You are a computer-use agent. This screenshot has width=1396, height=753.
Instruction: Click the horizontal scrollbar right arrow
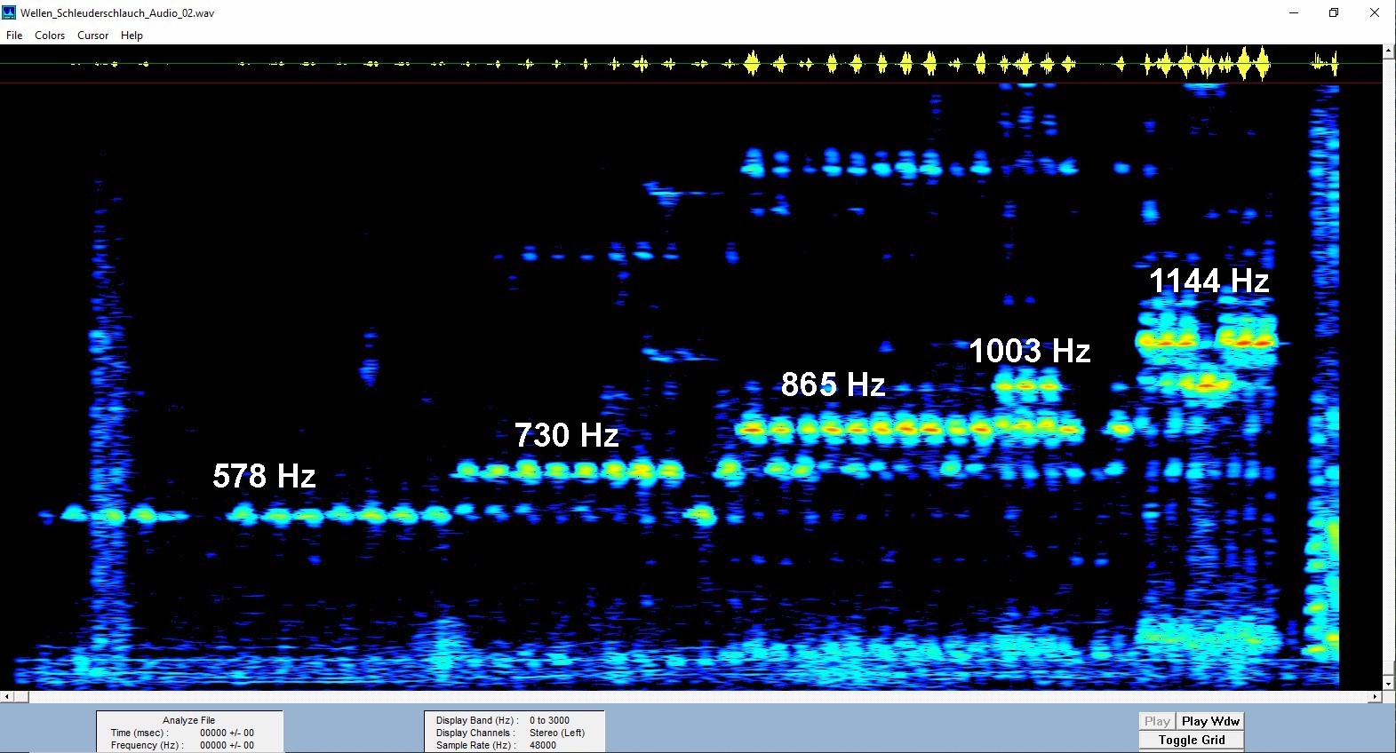[x=1376, y=697]
